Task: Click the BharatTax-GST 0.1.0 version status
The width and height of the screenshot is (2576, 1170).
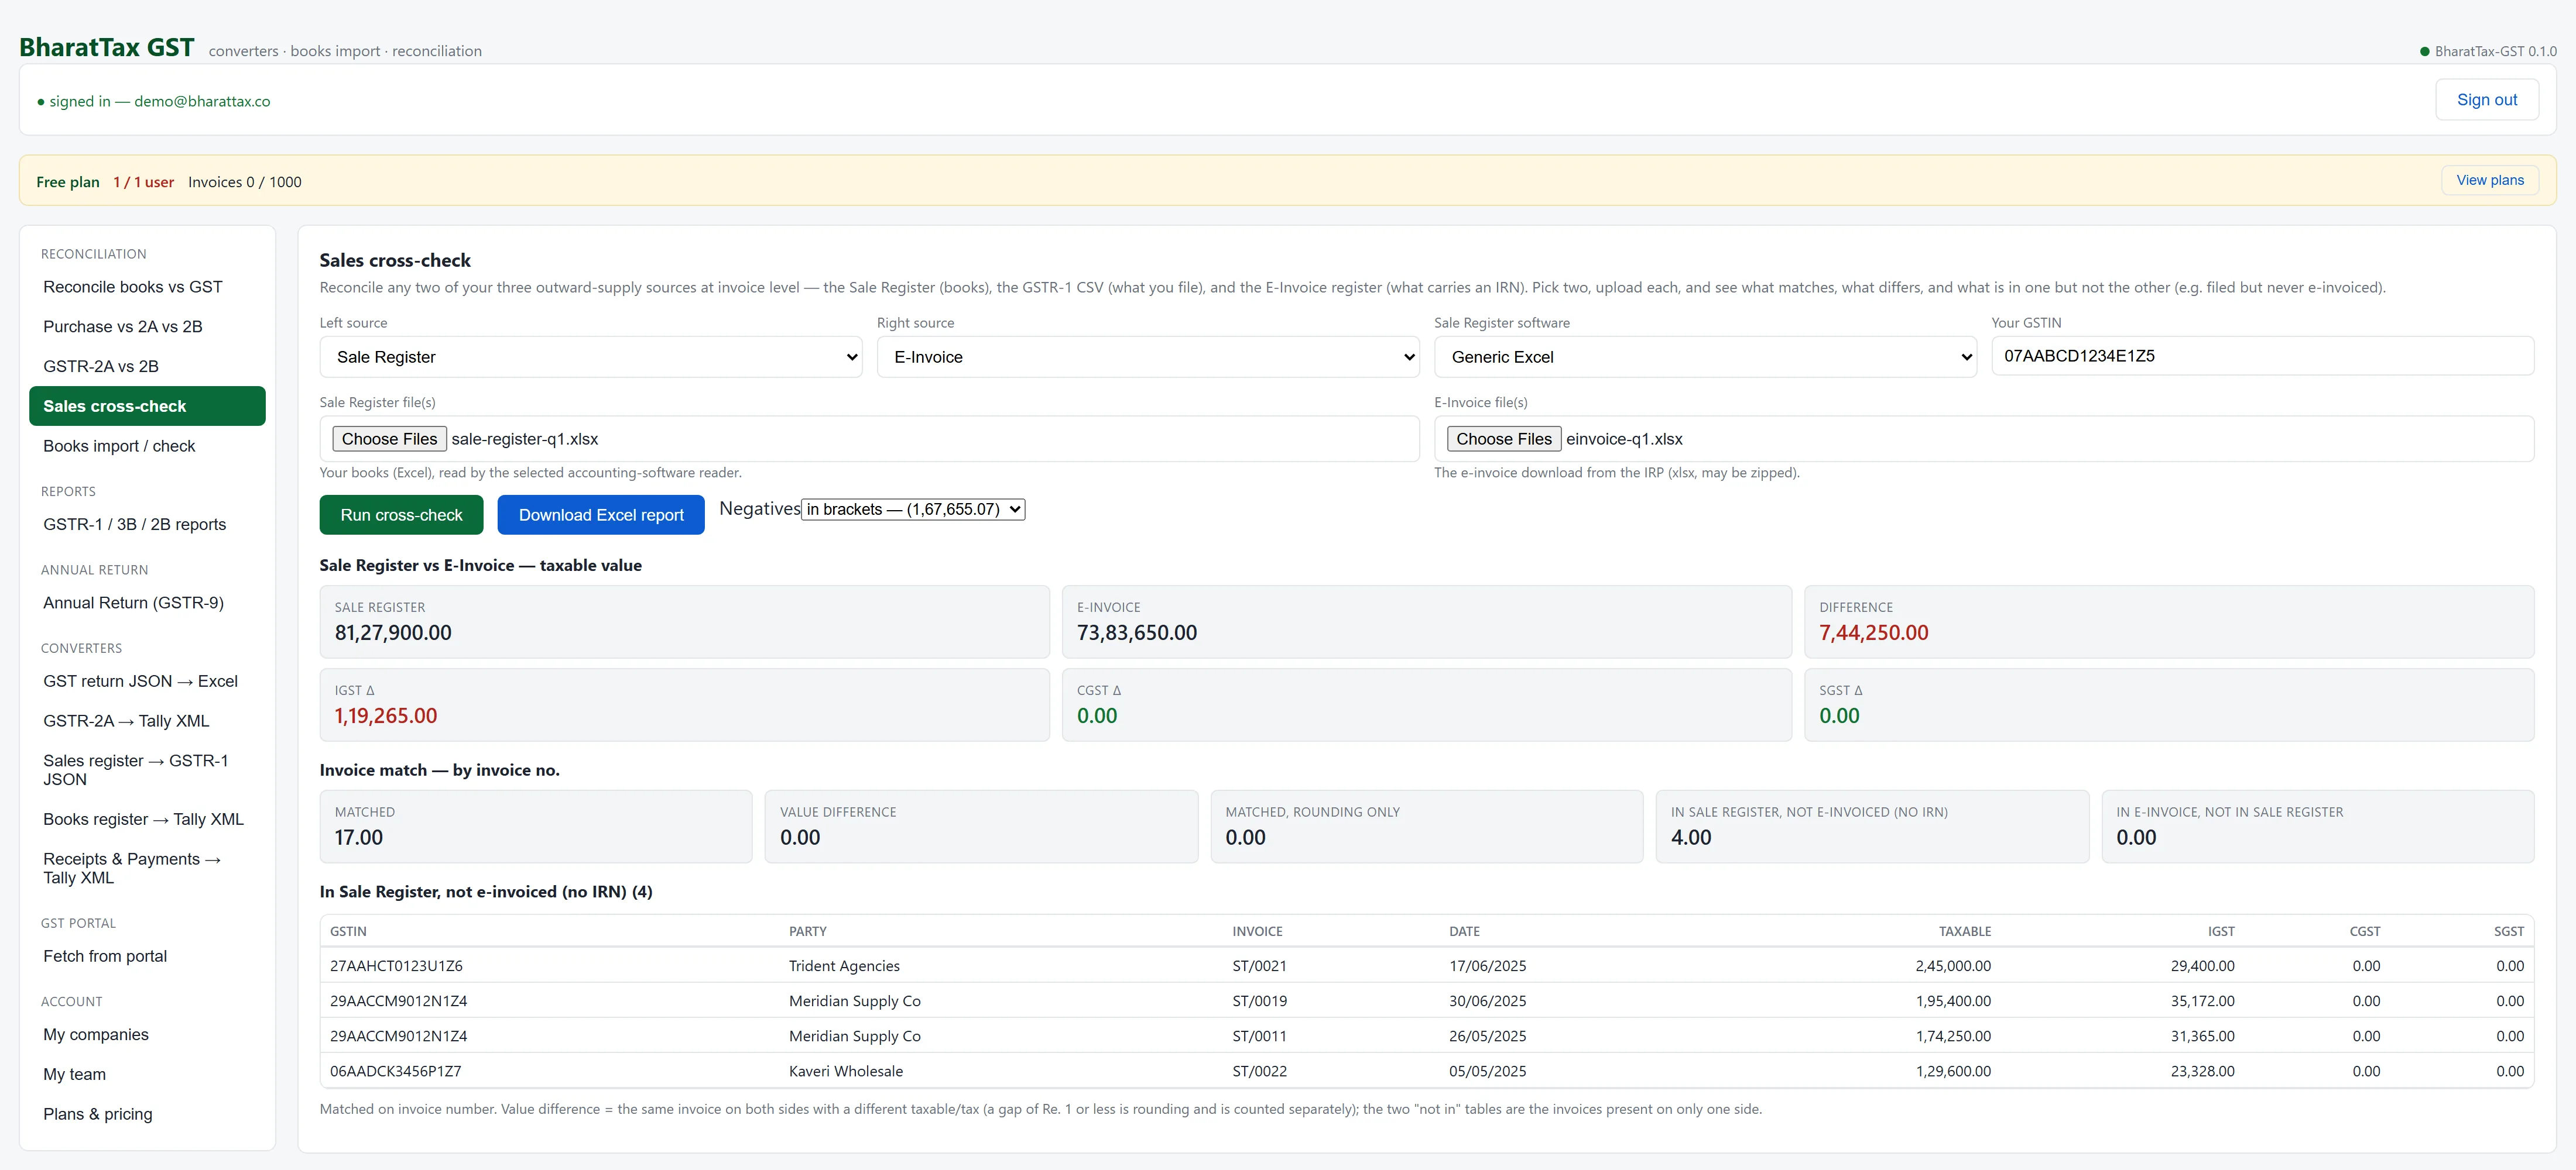Action: click(x=2488, y=51)
